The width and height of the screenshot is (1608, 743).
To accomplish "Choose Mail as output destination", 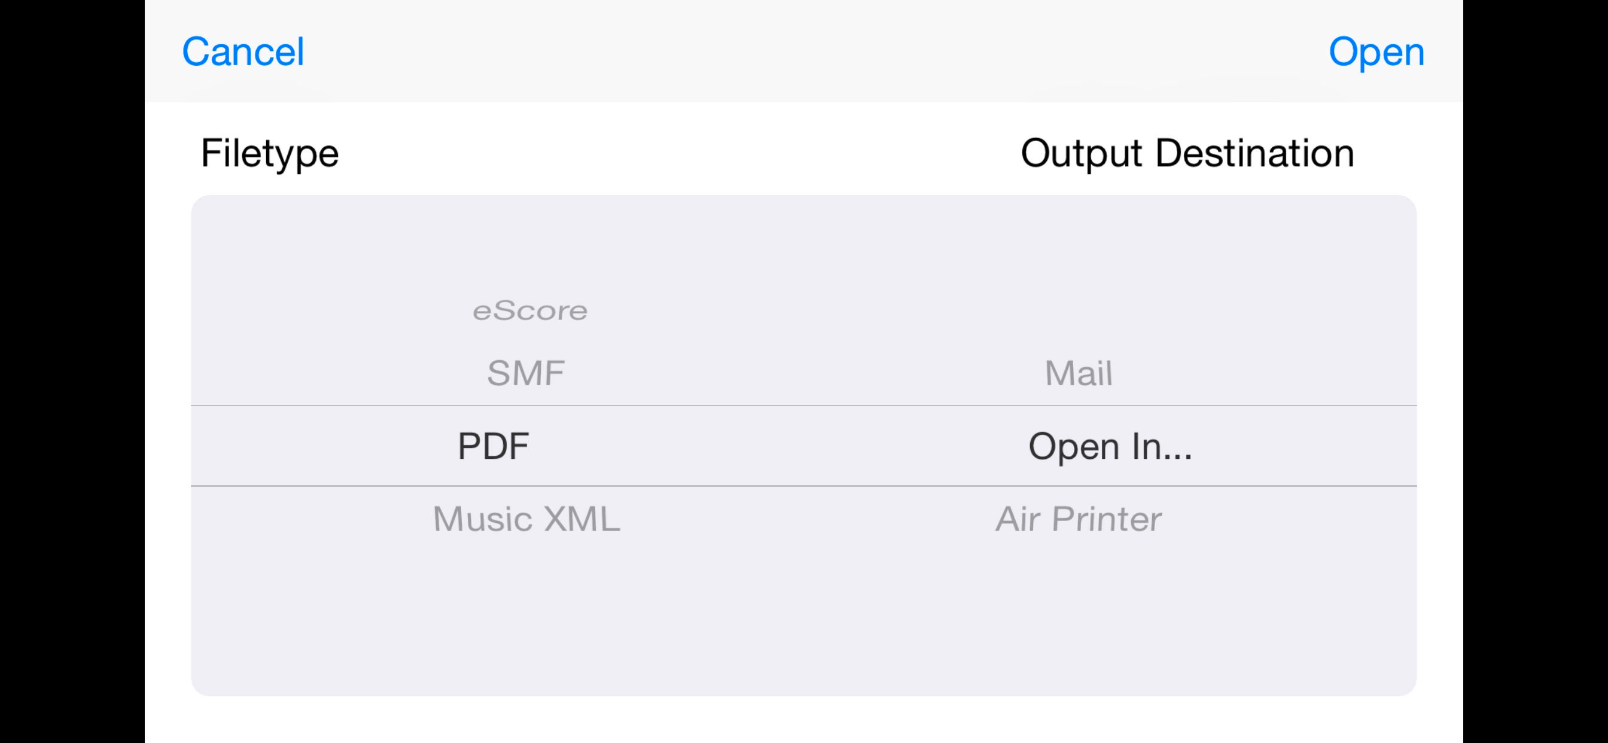I will point(1079,373).
